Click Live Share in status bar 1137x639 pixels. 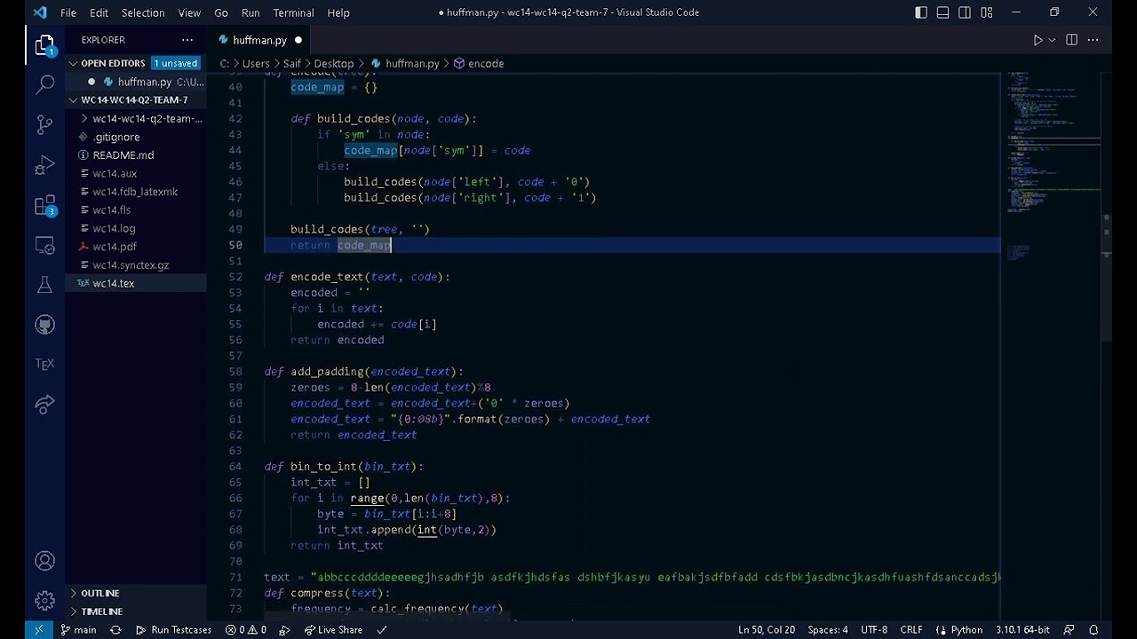pyautogui.click(x=333, y=630)
